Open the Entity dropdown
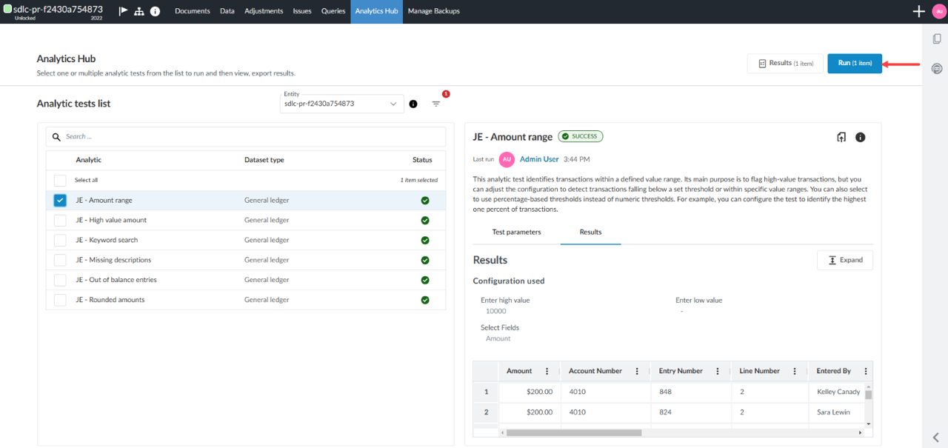The height and width of the screenshot is (448, 948). point(342,104)
